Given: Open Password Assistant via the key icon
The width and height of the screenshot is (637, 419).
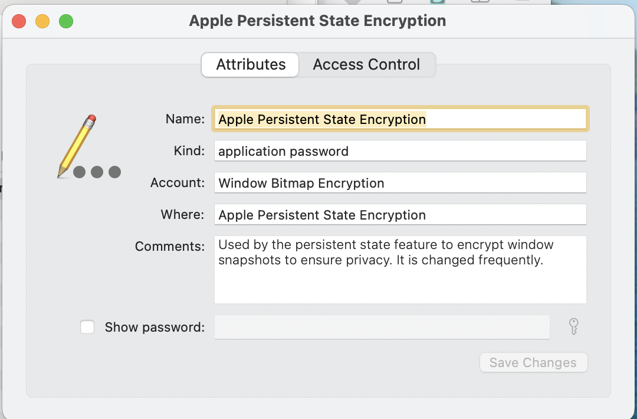Looking at the screenshot, I should tap(573, 326).
